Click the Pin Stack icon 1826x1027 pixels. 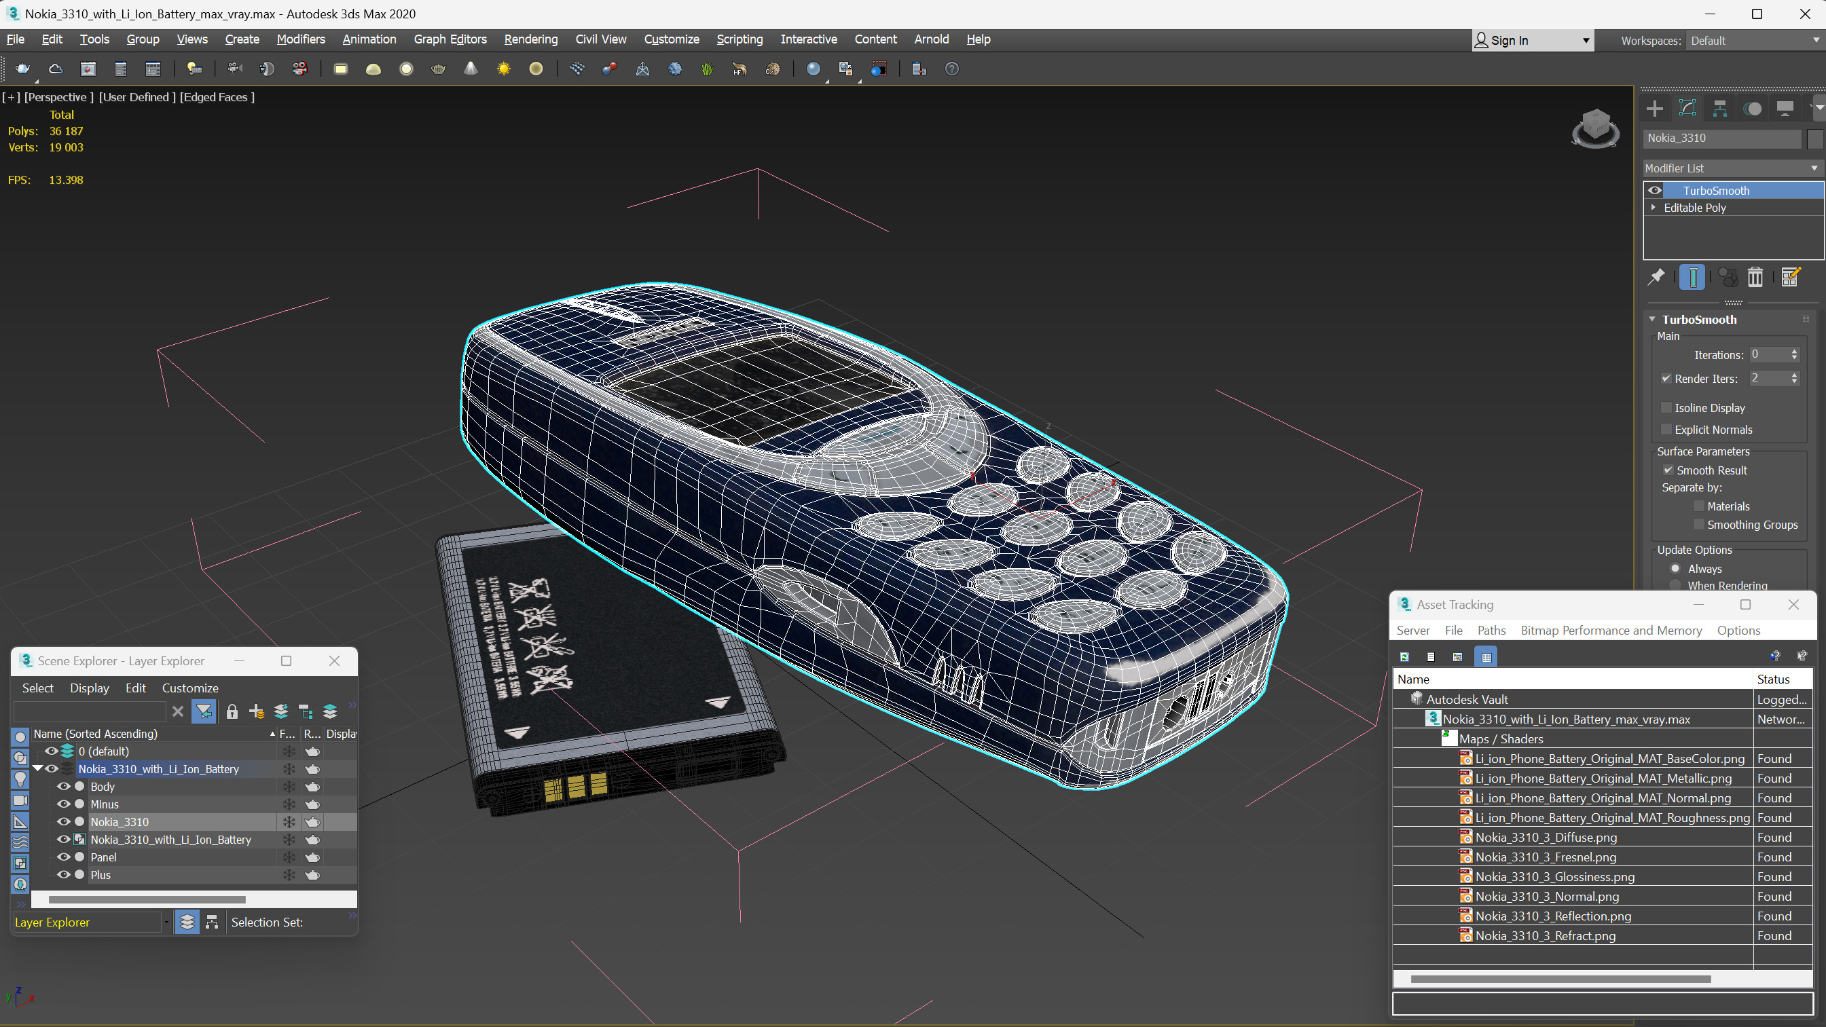tap(1657, 277)
